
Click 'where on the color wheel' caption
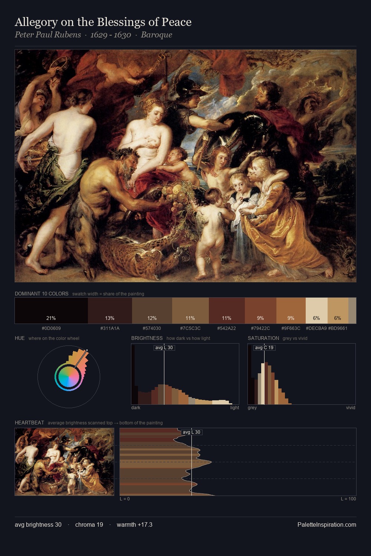tap(54, 338)
